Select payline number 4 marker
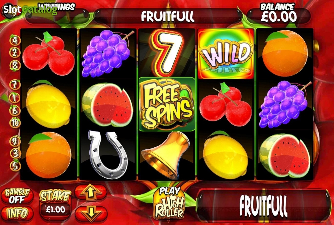Viewport: 334px width, 225px height. pos(15,40)
